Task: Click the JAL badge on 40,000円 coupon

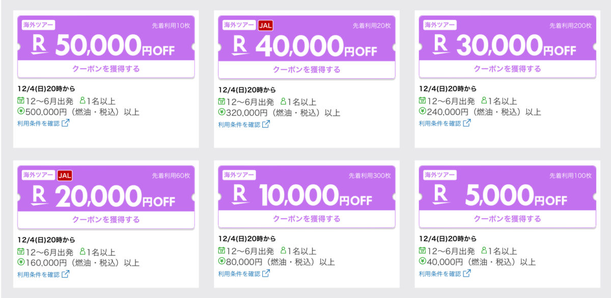Action: (266, 25)
